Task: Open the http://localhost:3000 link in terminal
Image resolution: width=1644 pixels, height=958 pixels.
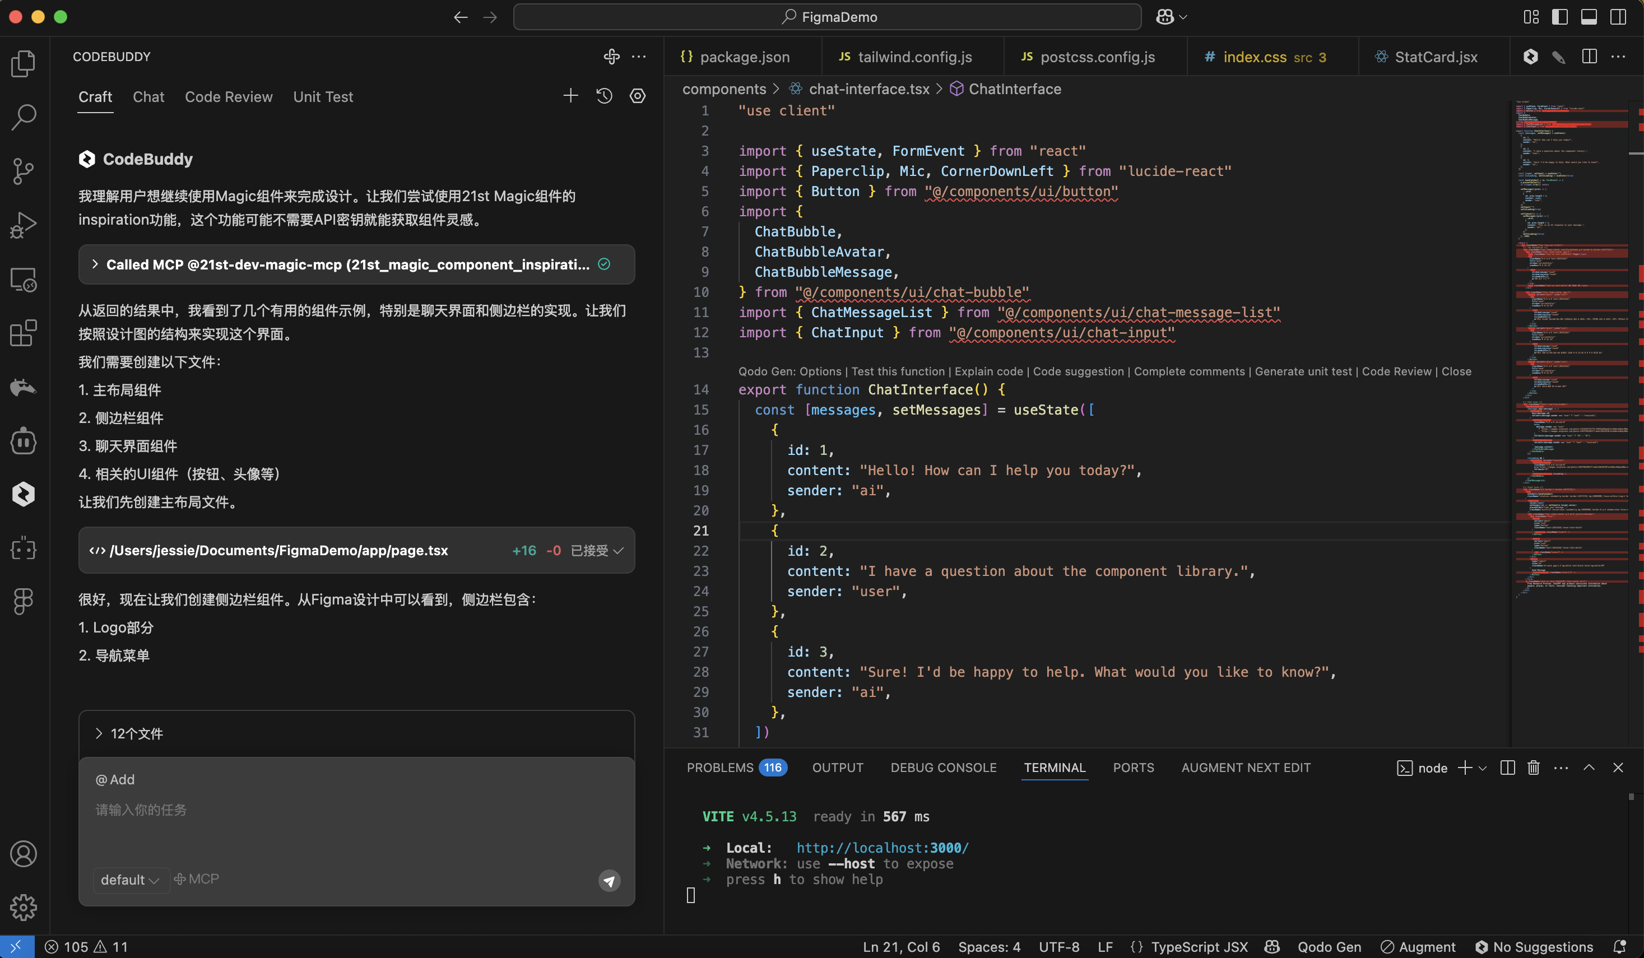Action: (881, 848)
